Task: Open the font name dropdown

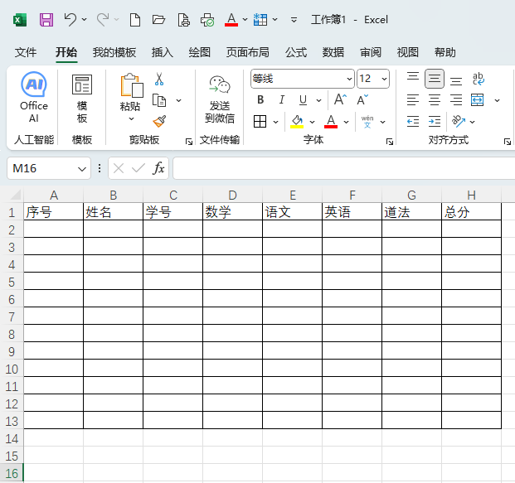Action: pyautogui.click(x=348, y=79)
